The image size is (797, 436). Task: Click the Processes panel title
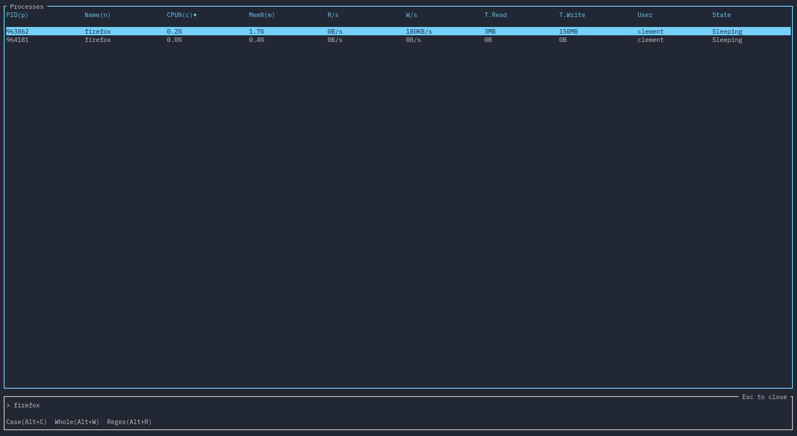26,6
